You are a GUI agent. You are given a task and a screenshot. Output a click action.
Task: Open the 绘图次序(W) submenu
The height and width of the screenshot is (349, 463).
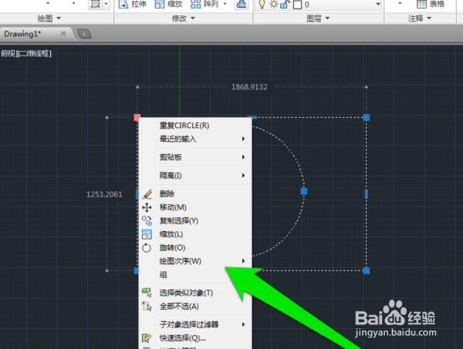pyautogui.click(x=195, y=261)
